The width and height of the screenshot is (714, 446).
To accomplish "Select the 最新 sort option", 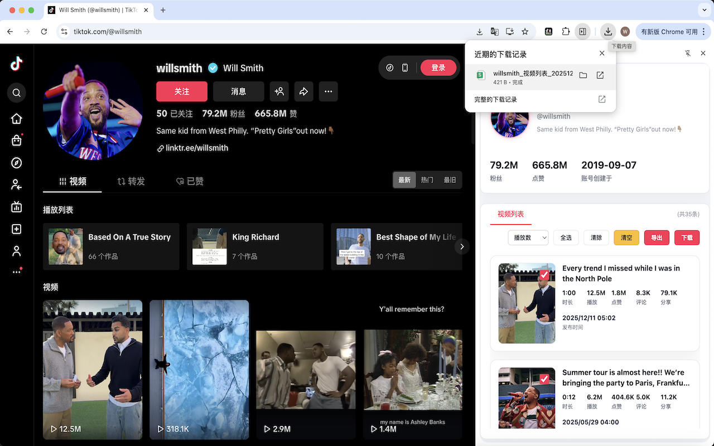I will 404,180.
